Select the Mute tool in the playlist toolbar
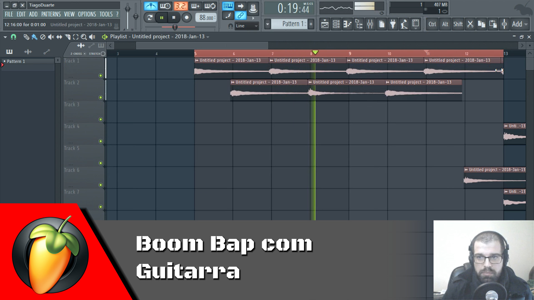The height and width of the screenshot is (300, 534). click(50, 36)
